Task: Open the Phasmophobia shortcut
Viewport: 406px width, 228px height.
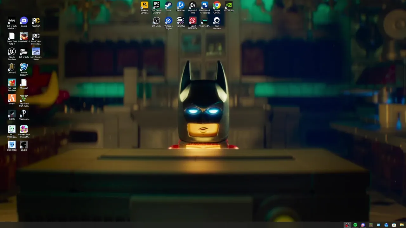Action: coord(24,115)
